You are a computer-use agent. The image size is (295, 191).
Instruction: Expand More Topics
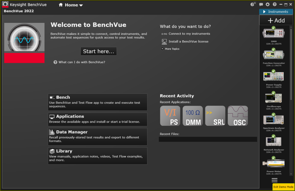click(x=170, y=49)
